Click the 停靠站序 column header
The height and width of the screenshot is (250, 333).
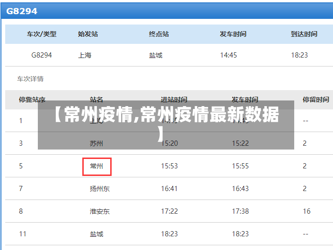32,100
